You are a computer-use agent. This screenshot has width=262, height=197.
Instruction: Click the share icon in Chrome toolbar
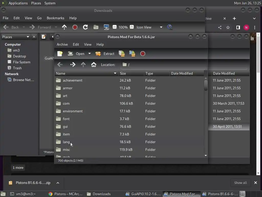click(x=220, y=27)
